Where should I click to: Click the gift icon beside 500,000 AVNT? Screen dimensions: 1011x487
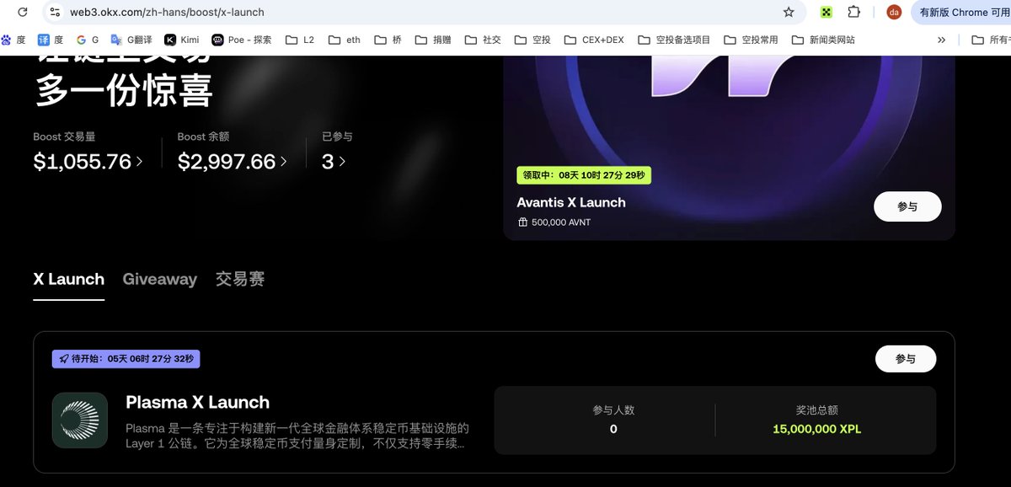click(522, 222)
